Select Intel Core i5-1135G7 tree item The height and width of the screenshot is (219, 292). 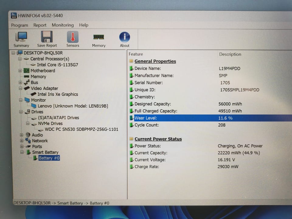pyautogui.click(x=57, y=64)
